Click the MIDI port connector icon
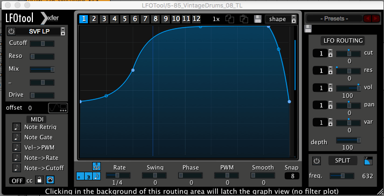 tap(50, 180)
